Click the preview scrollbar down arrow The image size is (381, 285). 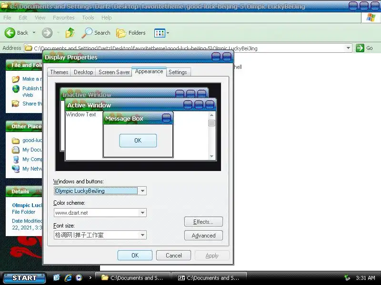click(x=211, y=156)
